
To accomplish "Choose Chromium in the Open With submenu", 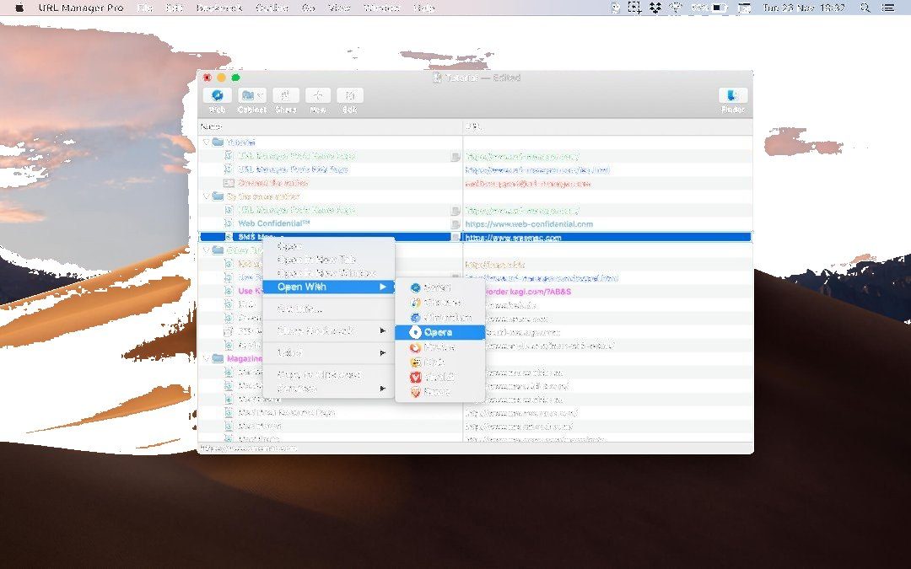I will (439, 318).
